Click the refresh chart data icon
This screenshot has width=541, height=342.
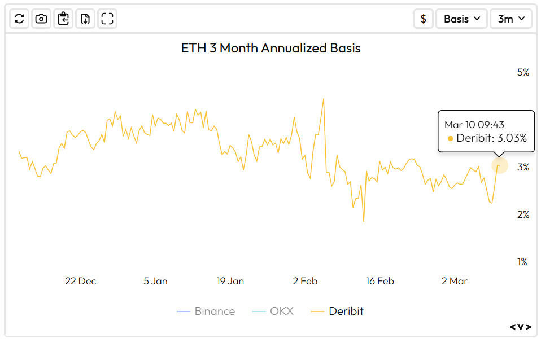pyautogui.click(x=19, y=19)
